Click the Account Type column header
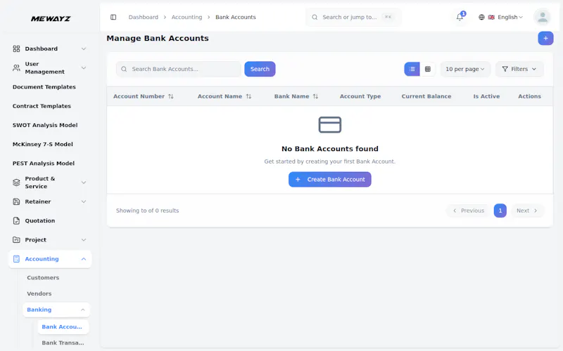Screen dimensions: 563x351 pos(360,96)
